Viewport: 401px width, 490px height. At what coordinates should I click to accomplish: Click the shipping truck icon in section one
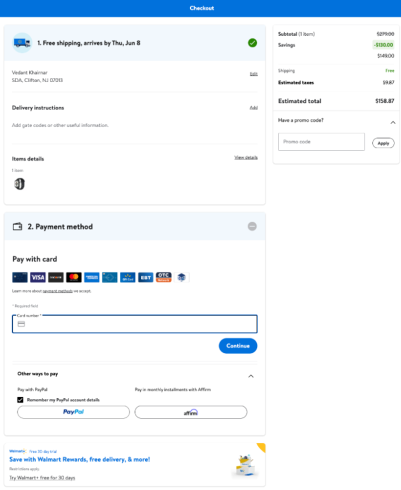click(22, 42)
